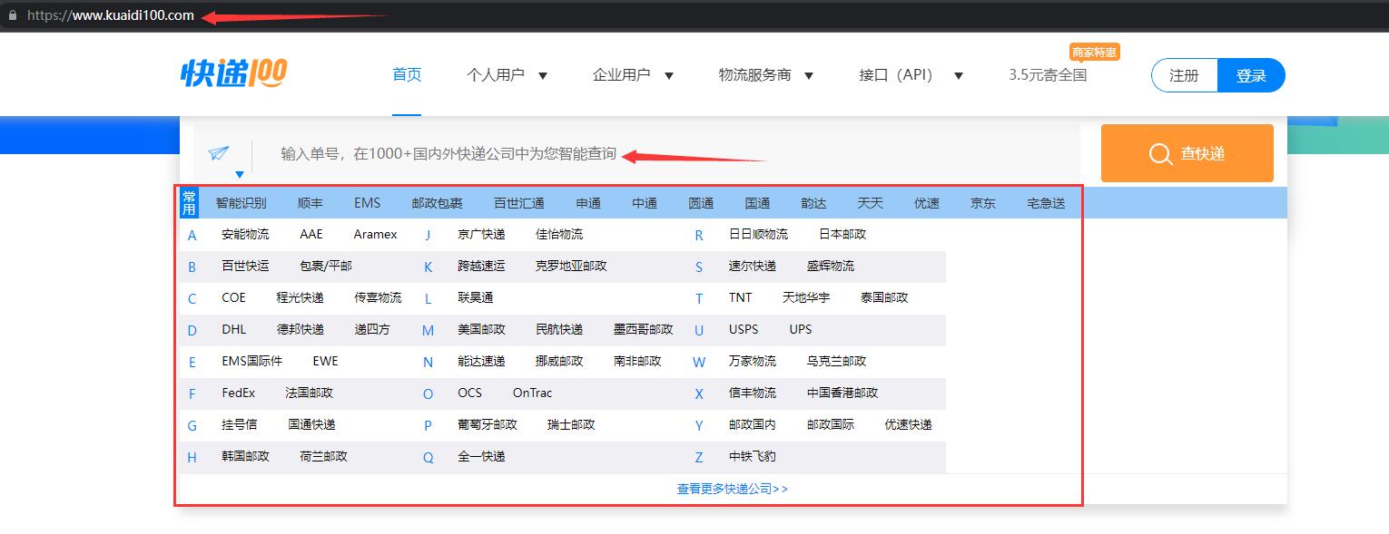This screenshot has height=534, width=1389.
Task: Select 德邦快递 courier
Action: (x=300, y=329)
